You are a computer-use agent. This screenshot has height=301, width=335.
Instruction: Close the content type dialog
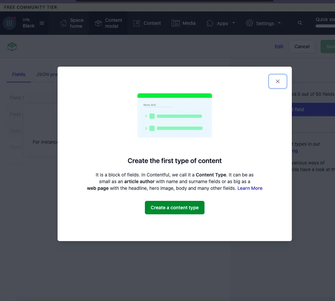click(277, 81)
